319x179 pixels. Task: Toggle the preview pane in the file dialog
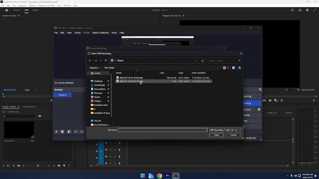pyautogui.click(x=234, y=68)
